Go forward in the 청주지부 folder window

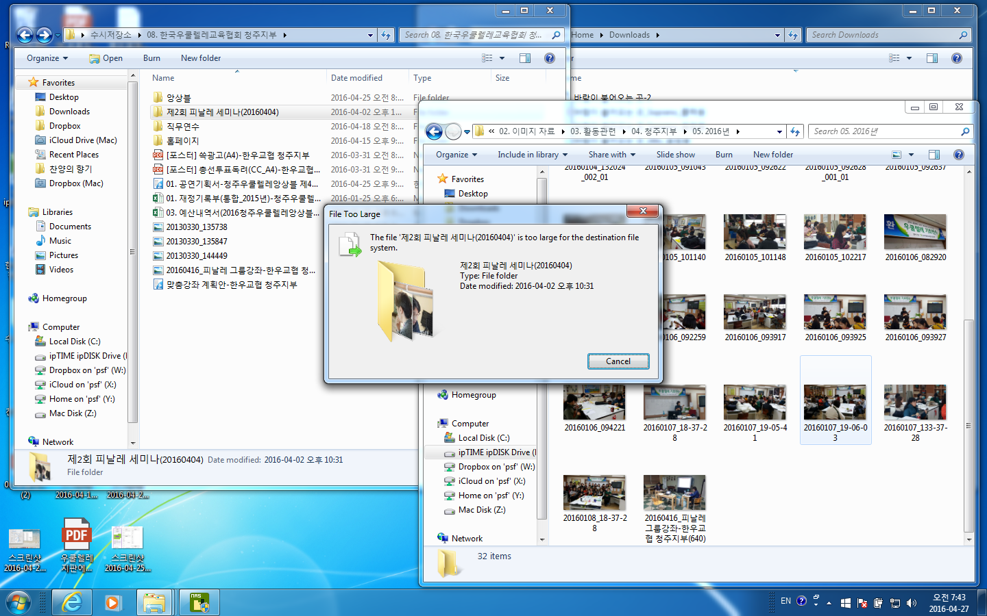pos(45,35)
